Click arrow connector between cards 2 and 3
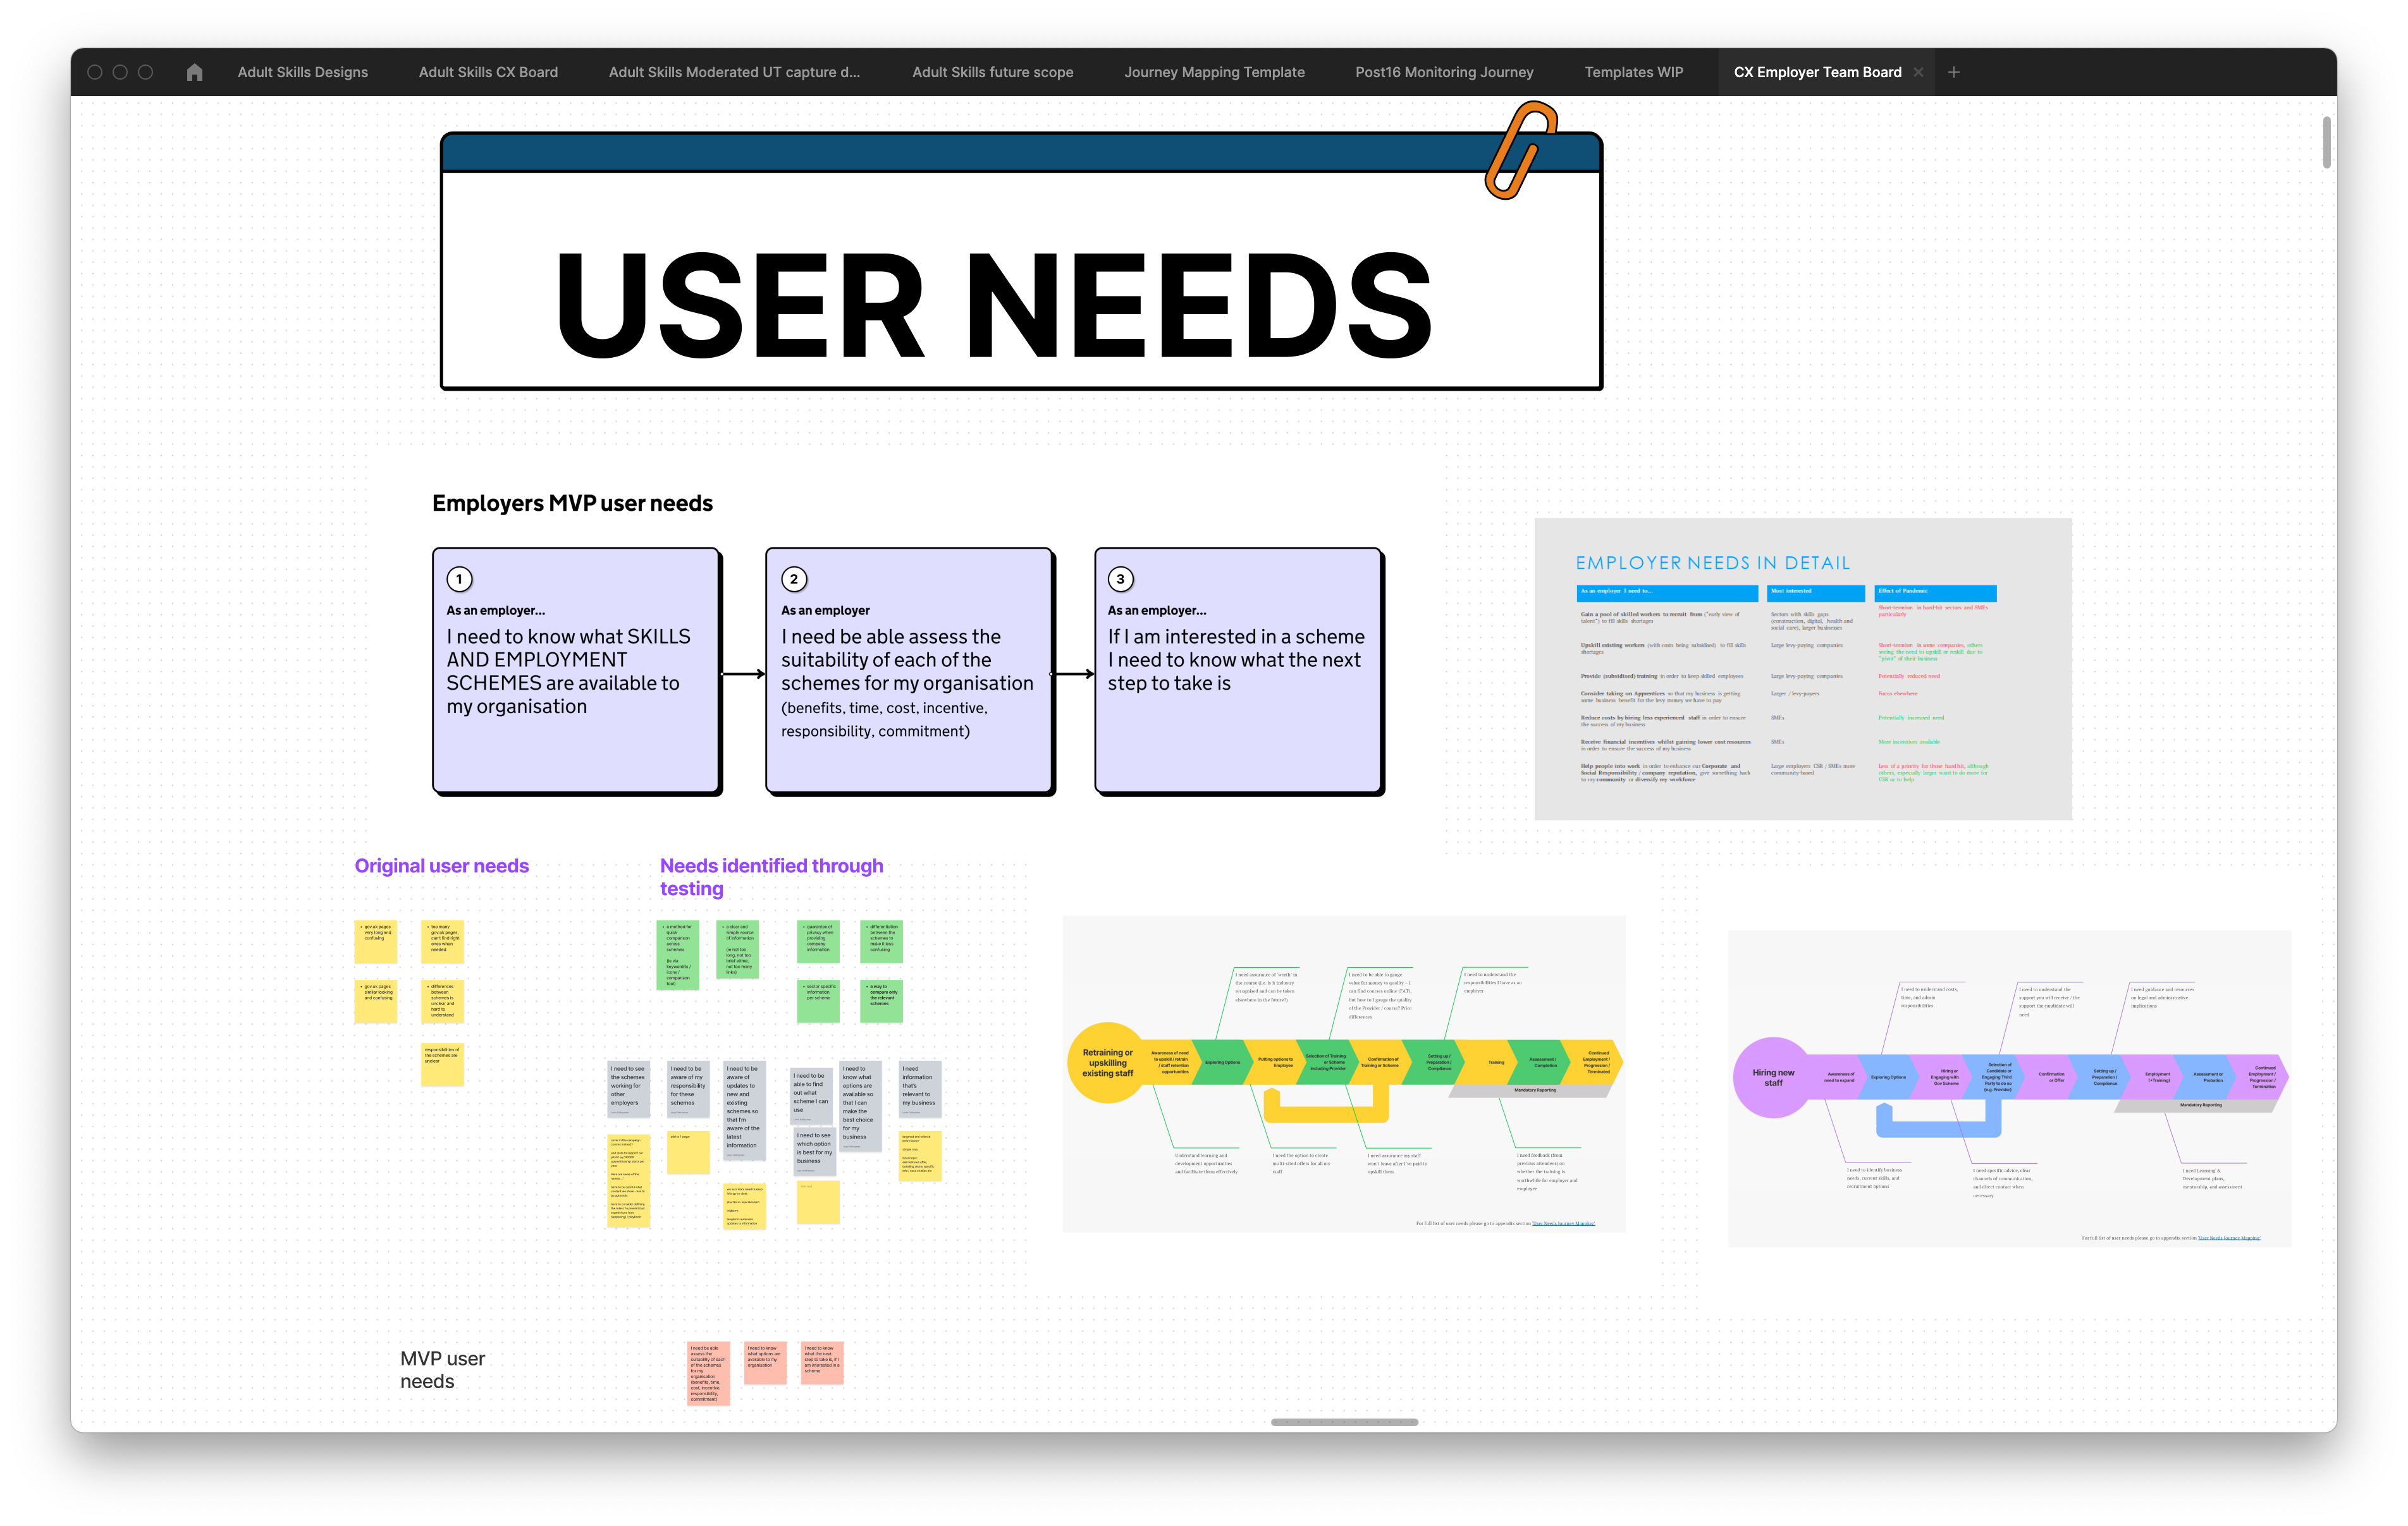The image size is (2408, 1526). [x=1074, y=674]
